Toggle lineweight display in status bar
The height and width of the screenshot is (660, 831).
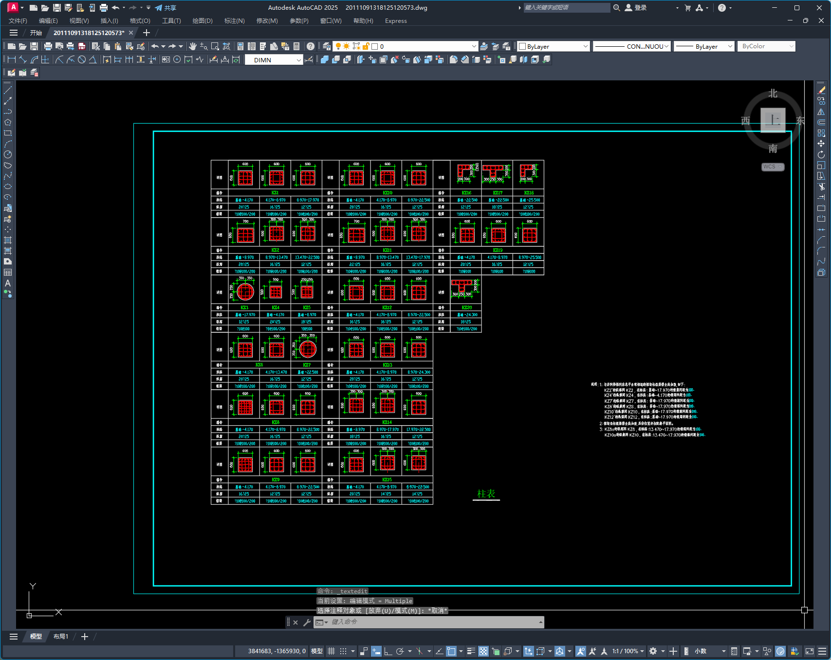[471, 651]
